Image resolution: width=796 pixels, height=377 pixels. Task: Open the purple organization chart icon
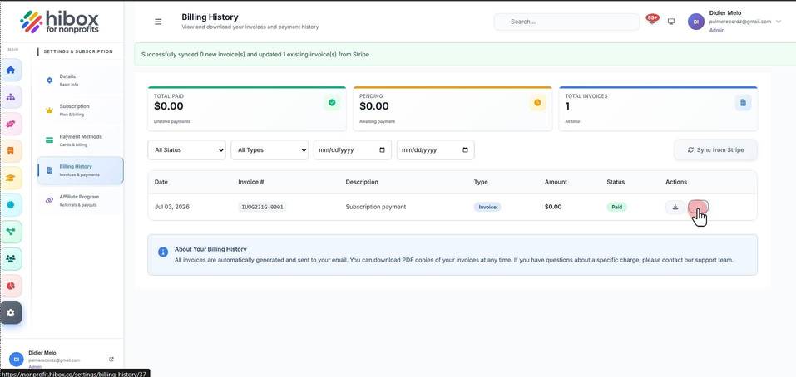pyautogui.click(x=11, y=97)
